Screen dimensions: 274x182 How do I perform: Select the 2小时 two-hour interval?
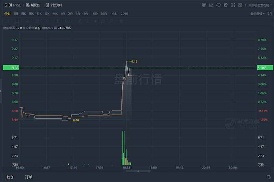click(x=124, y=14)
